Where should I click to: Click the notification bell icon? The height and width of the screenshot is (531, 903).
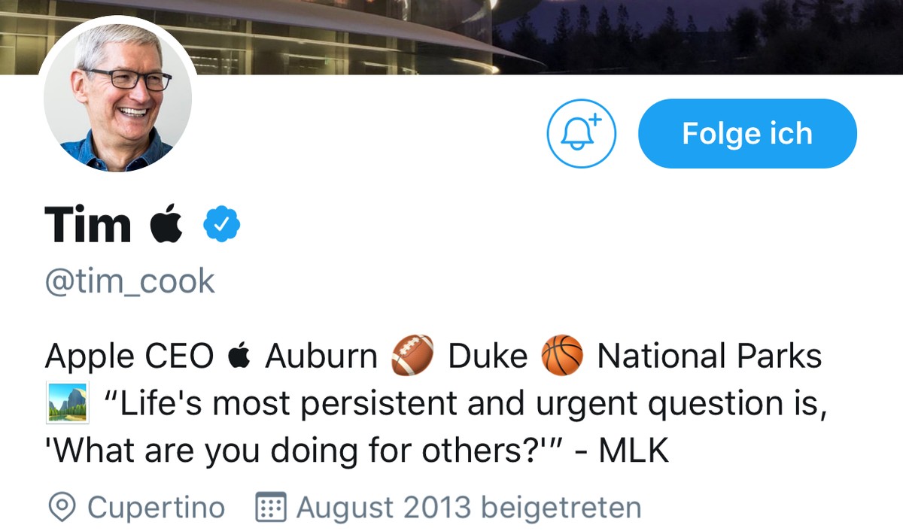tap(581, 134)
